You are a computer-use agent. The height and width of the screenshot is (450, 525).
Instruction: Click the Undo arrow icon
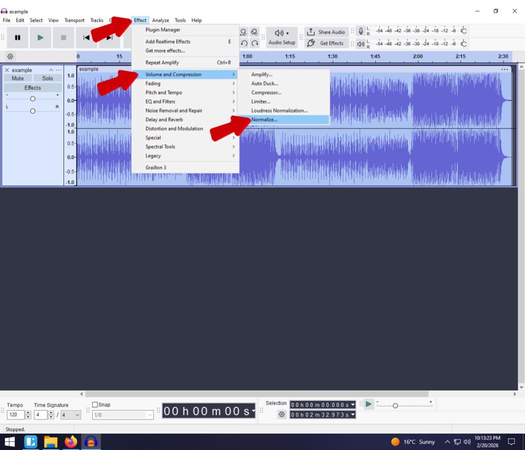click(244, 44)
